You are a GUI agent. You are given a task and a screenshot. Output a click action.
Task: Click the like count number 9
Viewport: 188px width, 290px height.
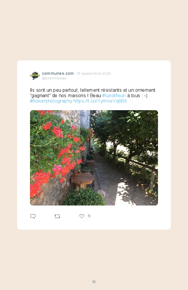pos(89,216)
